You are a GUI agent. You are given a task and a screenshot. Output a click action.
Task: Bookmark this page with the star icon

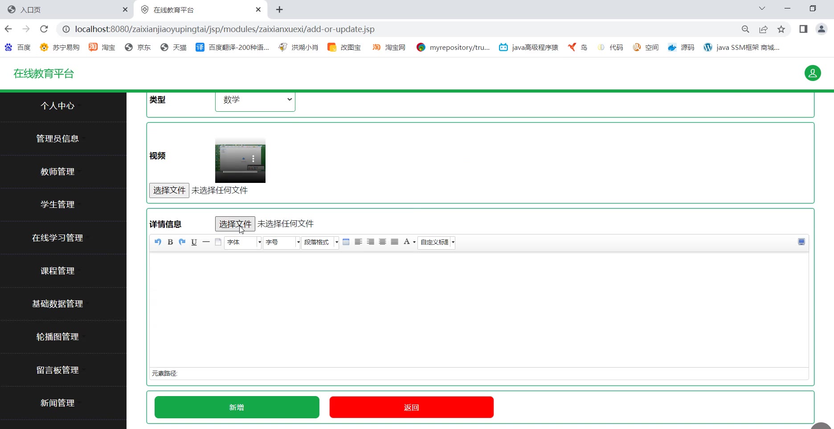[x=781, y=29]
